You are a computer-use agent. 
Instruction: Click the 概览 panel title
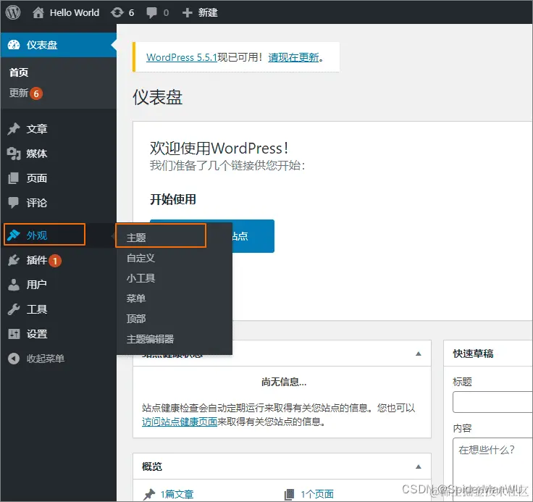[152, 467]
